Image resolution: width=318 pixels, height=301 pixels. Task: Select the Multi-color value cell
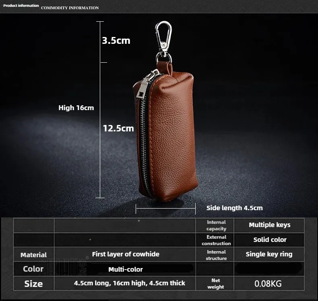[126, 269]
